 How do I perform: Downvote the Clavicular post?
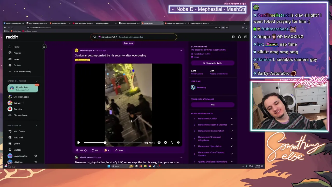coord(85,150)
